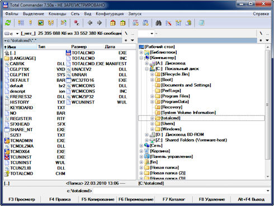This screenshot has height=206, width=274.
Task: Click the command line input field
Action: (x=179, y=191)
